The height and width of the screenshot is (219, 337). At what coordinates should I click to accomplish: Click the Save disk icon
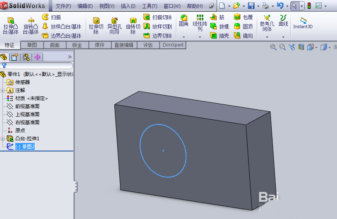click(251, 6)
